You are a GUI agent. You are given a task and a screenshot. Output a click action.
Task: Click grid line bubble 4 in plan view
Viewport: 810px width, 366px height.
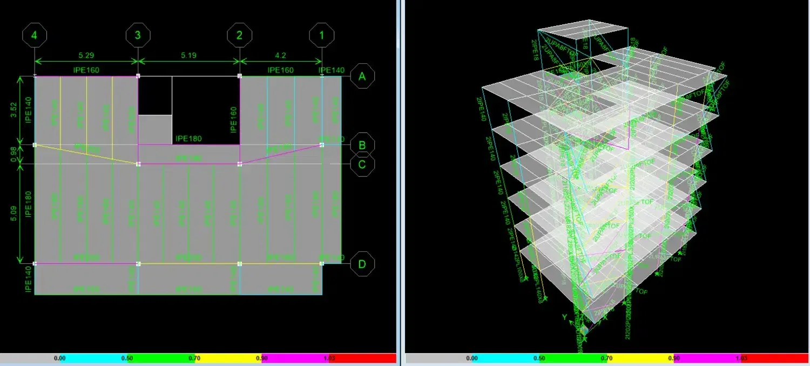tap(35, 36)
